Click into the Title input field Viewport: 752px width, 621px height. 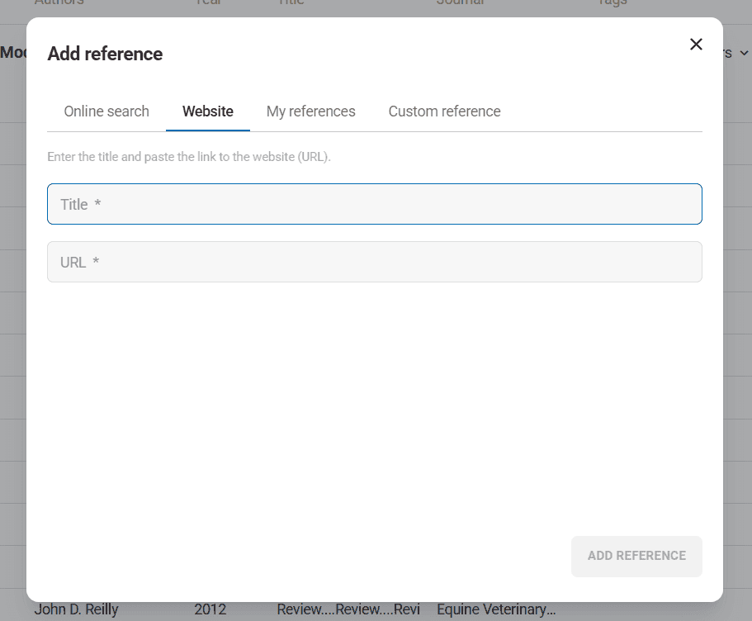(x=374, y=204)
